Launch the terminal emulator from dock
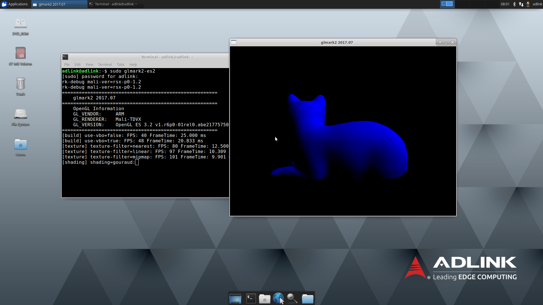This screenshot has height=305, width=543. point(251,299)
